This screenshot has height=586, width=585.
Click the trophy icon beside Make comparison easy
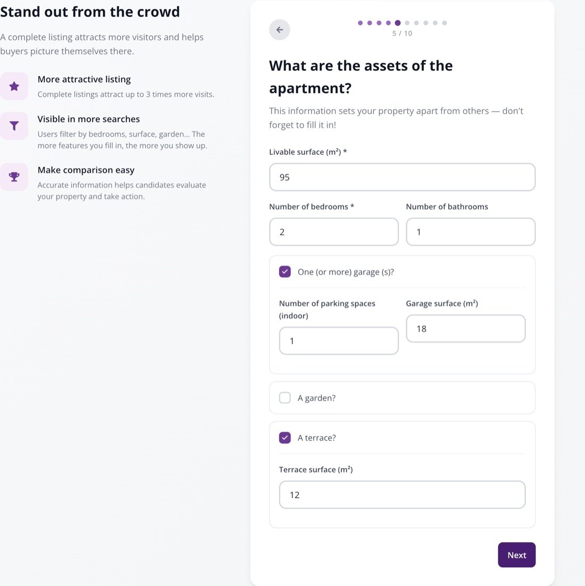click(14, 176)
